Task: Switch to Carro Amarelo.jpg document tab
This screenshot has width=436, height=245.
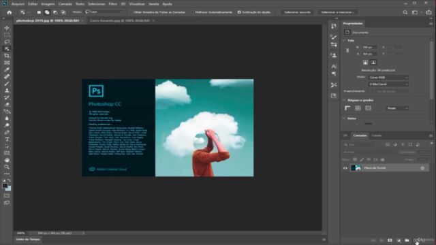Action: [x=120, y=20]
